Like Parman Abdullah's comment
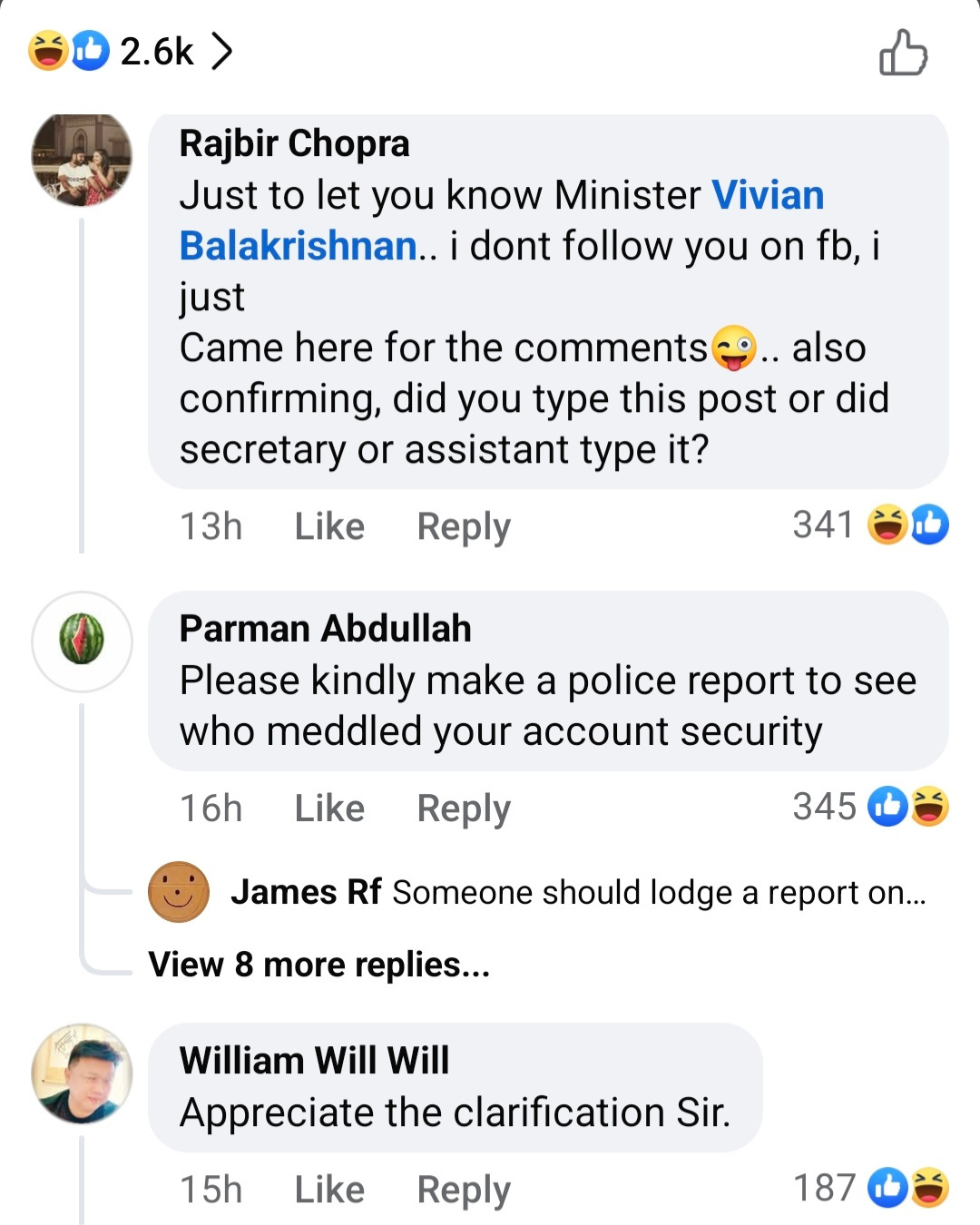The width and height of the screenshot is (980, 1225). [x=329, y=808]
